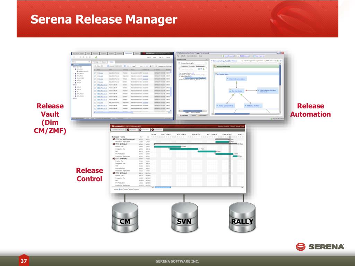Tick the second row checkbox in the Dimensions history table
The height and width of the screenshot is (266, 355).
(95, 76)
